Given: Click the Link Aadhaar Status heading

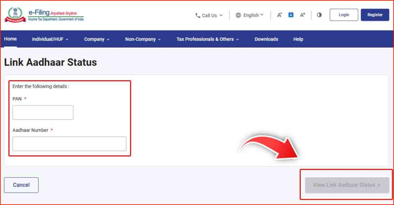Looking at the screenshot, I should [50, 63].
